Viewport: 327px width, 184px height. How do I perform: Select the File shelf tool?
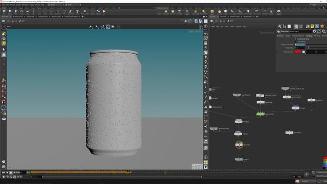(104, 11)
